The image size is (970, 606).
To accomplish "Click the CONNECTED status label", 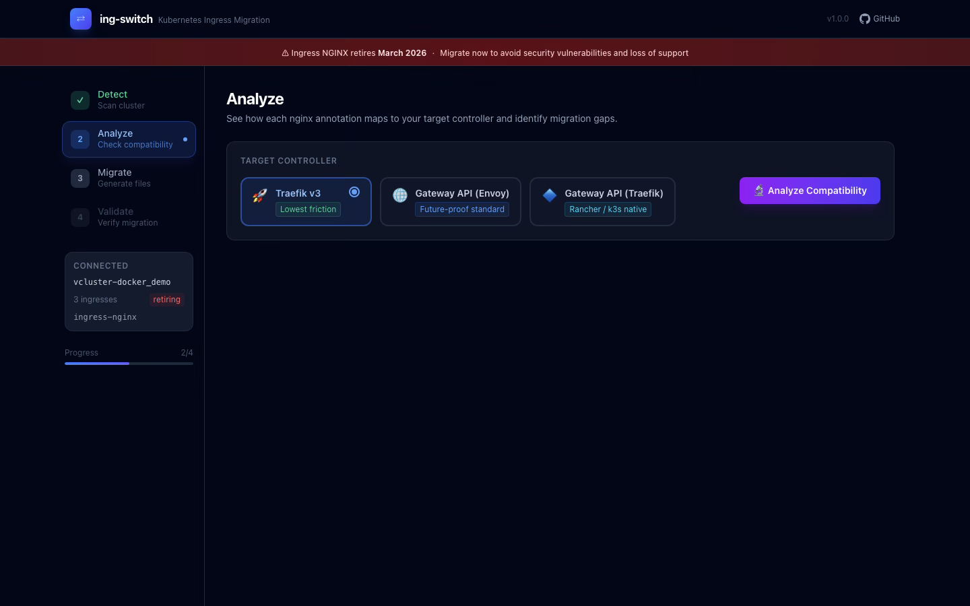I will 100,266.
